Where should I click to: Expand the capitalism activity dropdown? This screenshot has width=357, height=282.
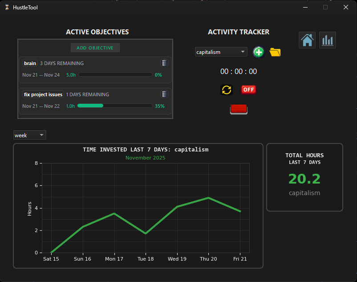click(221, 52)
